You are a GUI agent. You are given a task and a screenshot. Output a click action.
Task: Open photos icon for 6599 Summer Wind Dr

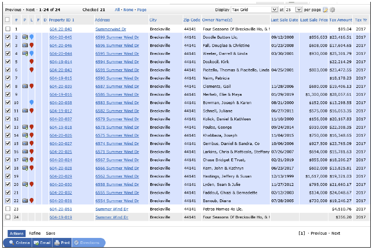tap(25, 37)
